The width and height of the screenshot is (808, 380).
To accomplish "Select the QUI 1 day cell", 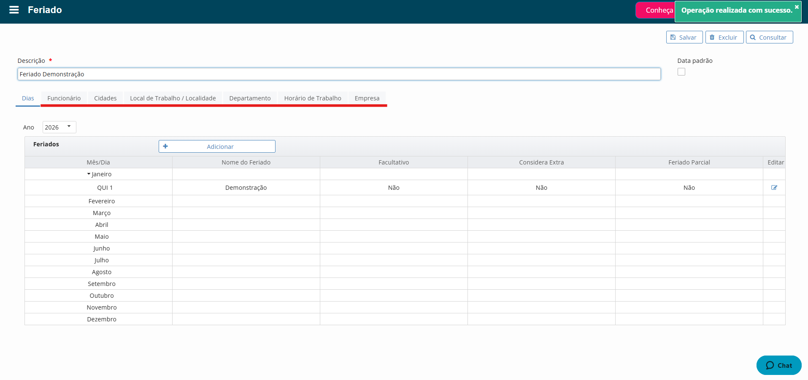I will pos(98,188).
